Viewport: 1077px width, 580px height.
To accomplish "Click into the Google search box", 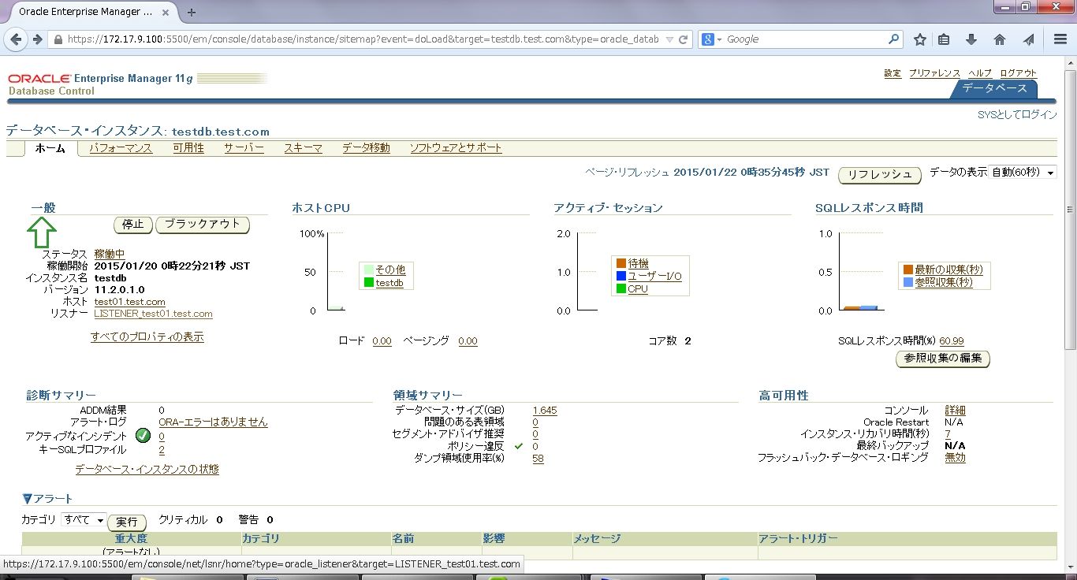I will click(x=804, y=39).
